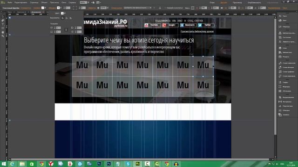The image size is (298, 167).
Task: Open the hyperlink combo box
Action: coord(138,8)
